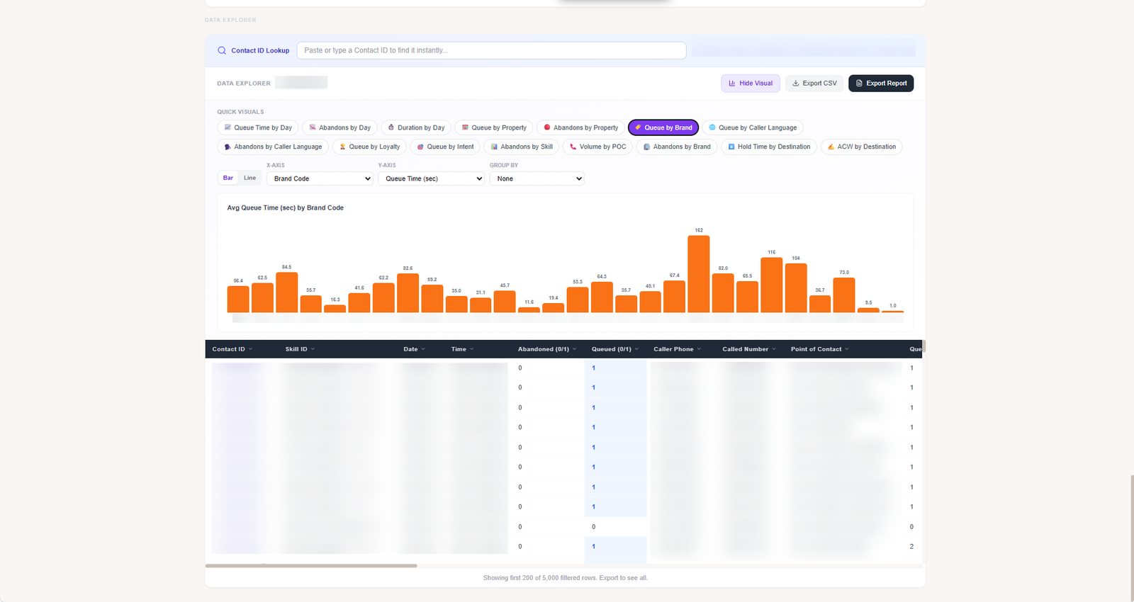Click the value 2 in last row
This screenshot has width=1134, height=602.
click(911, 547)
